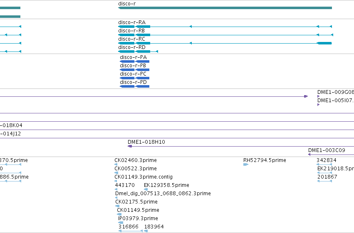Viewport: 354px width, 233px height.
Task: Select EST IP03979.3prime
Action: pyautogui.click(x=138, y=218)
